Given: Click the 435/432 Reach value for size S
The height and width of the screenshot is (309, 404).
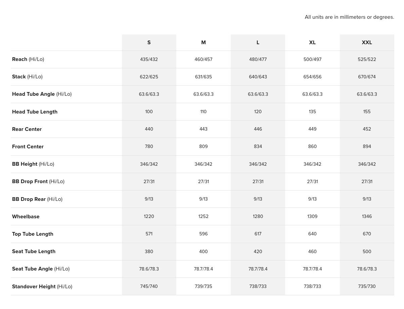Looking at the screenshot, I should 149,59.
